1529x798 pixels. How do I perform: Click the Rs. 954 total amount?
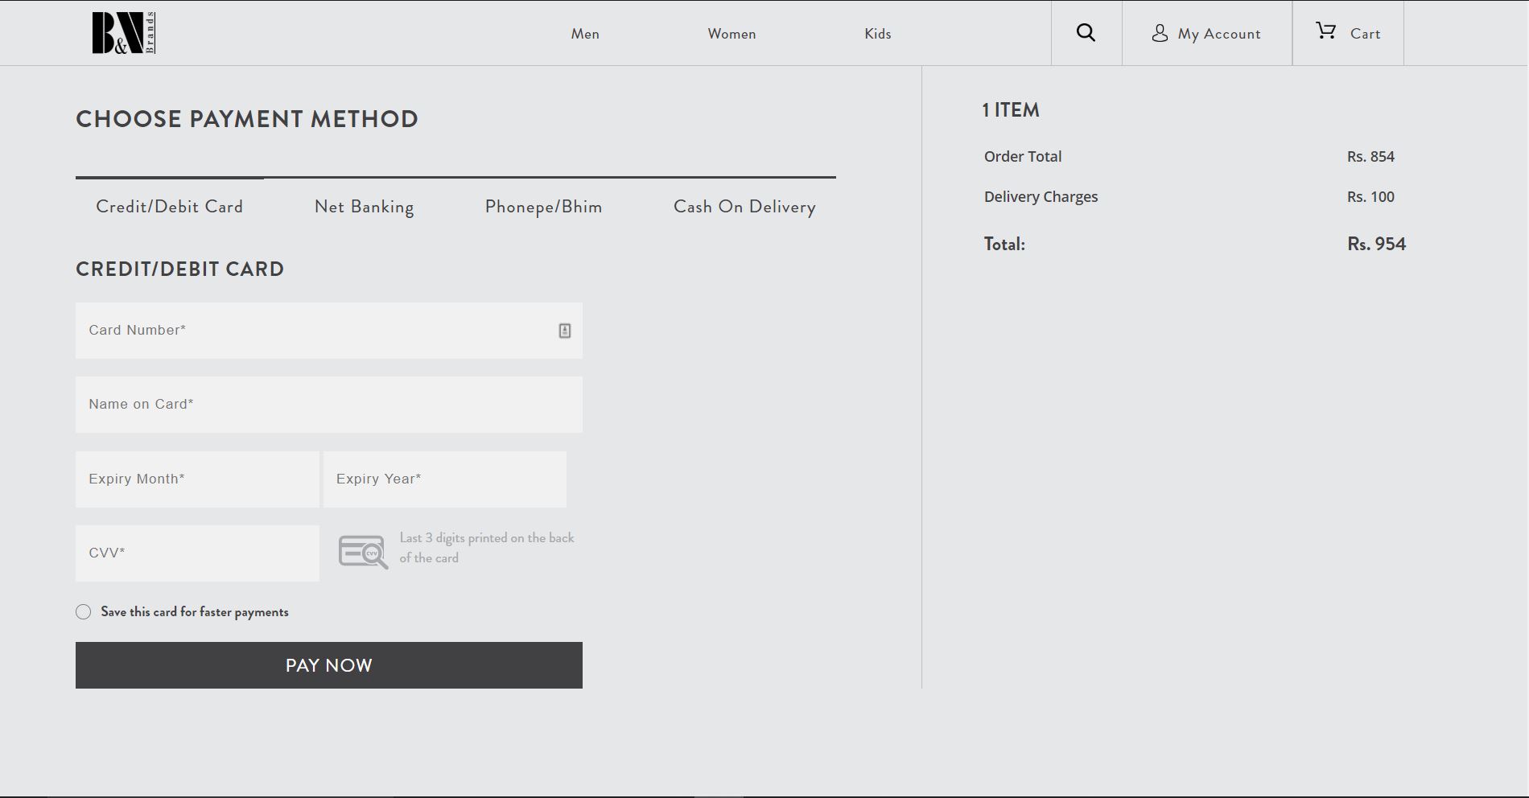coord(1376,244)
